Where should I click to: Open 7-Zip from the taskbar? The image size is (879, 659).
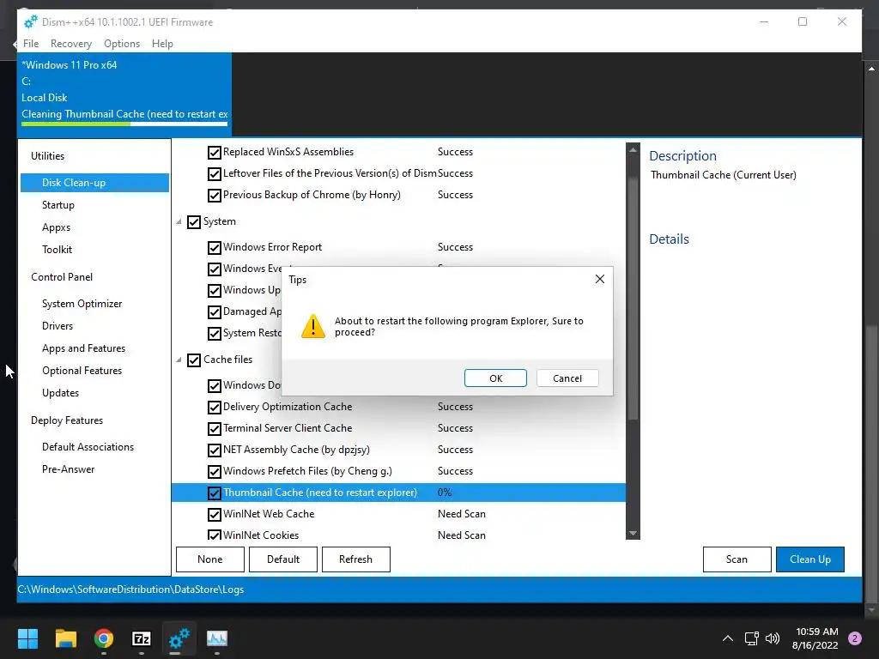coord(142,638)
